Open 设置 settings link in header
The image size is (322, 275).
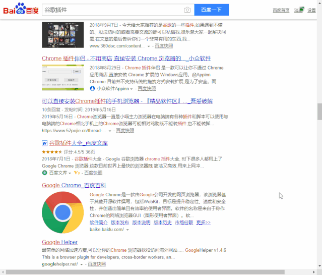pos(311,10)
